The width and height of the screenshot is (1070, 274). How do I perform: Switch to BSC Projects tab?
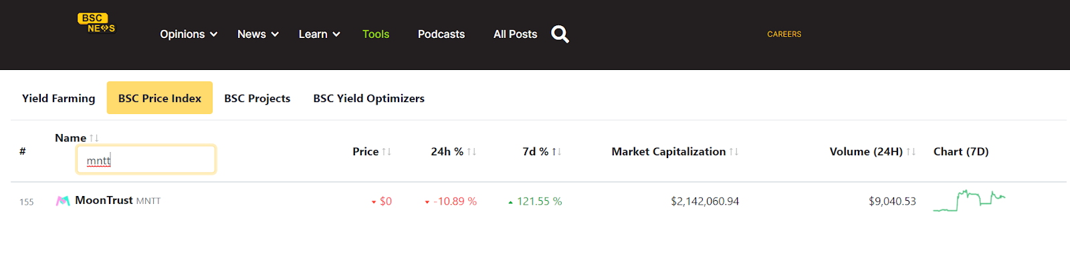pos(257,98)
